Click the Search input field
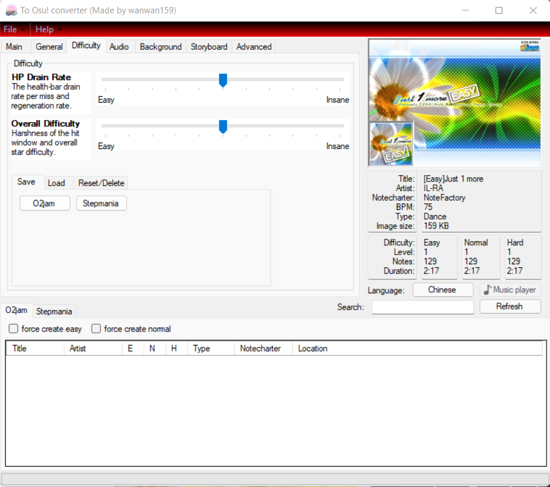The height and width of the screenshot is (487, 550). [x=422, y=307]
